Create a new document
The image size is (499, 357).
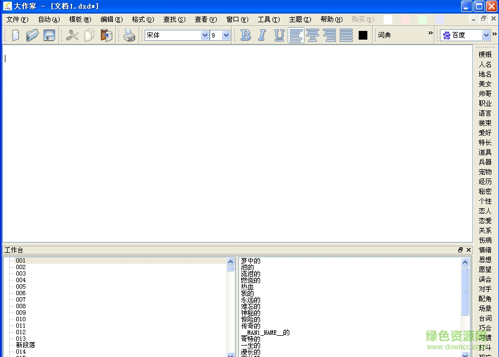(16, 35)
